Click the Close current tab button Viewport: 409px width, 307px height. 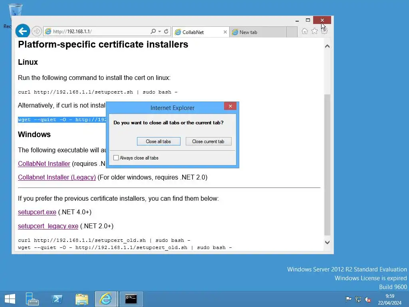[208, 141]
